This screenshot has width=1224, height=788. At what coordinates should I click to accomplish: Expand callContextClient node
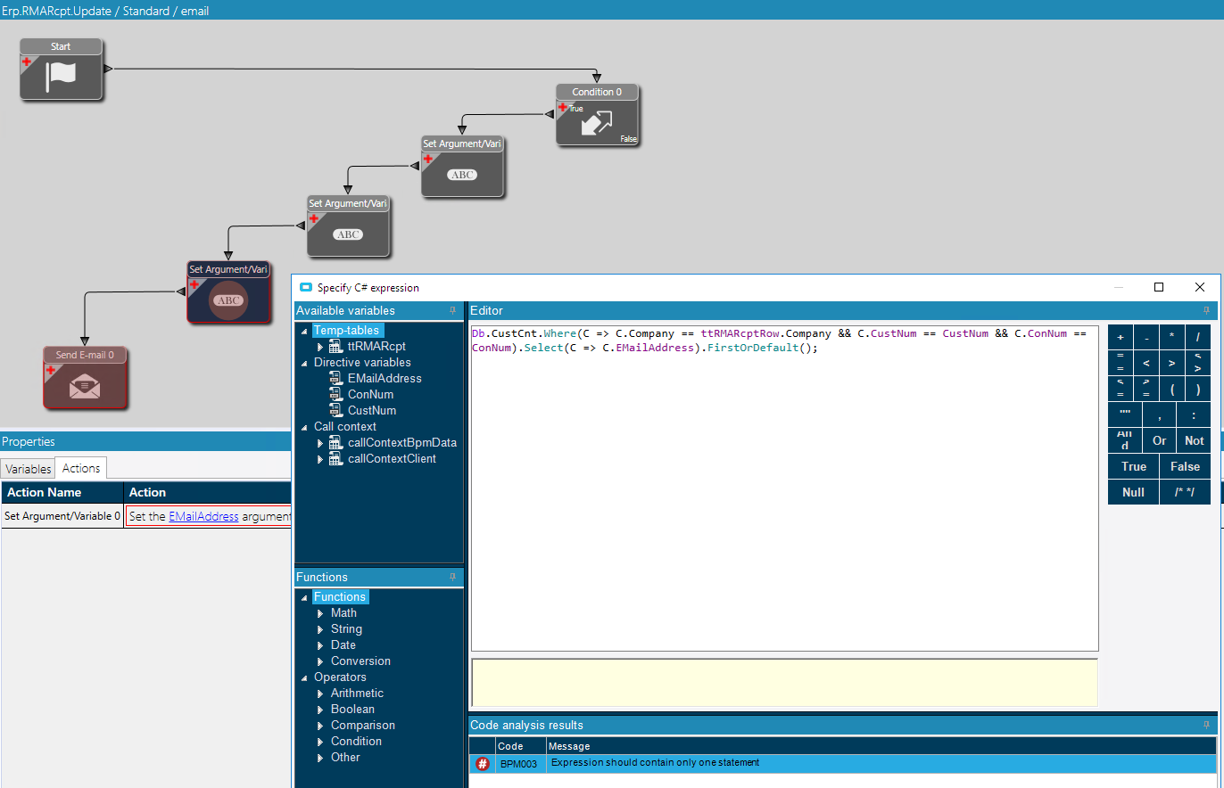coord(320,458)
